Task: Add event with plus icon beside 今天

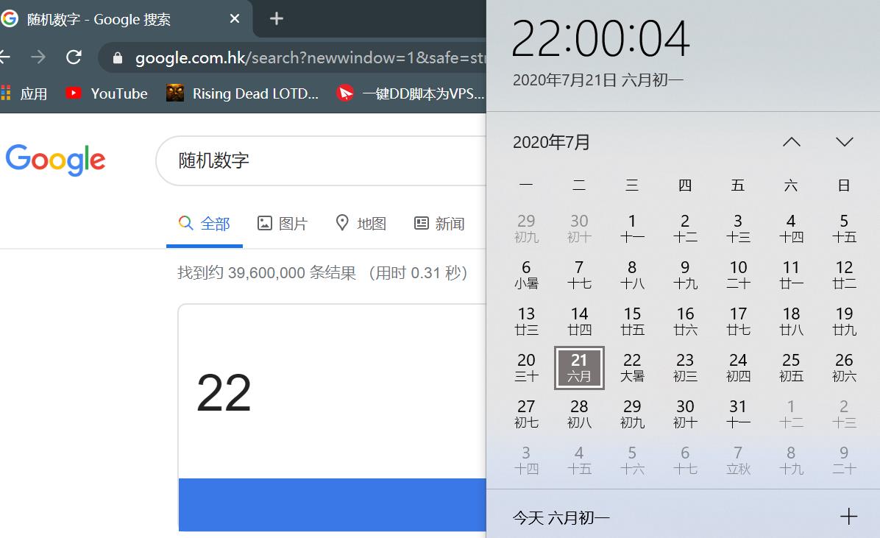Action: point(848,517)
